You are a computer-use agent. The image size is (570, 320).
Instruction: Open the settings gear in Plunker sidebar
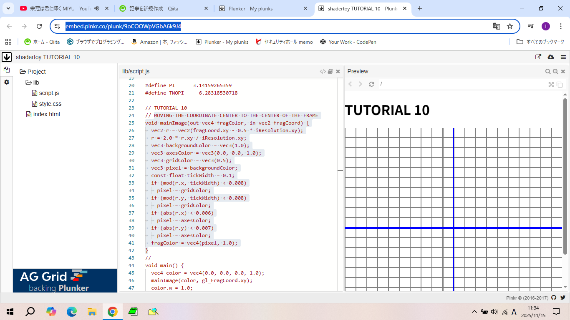click(6, 82)
